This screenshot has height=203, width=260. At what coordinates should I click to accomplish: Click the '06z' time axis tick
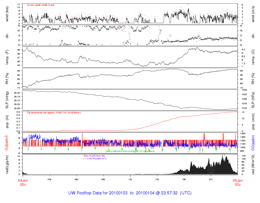pyautogui.click(x=76, y=179)
